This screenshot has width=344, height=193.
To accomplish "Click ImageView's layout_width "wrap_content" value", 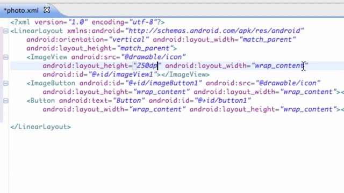I will tap(280, 65).
